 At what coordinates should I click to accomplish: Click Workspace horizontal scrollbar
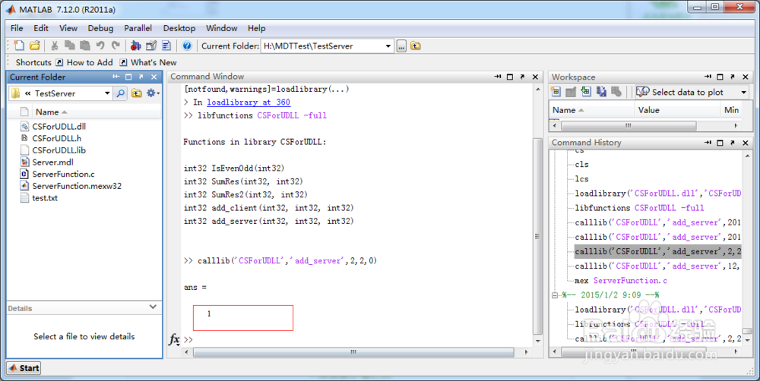(x=629, y=125)
